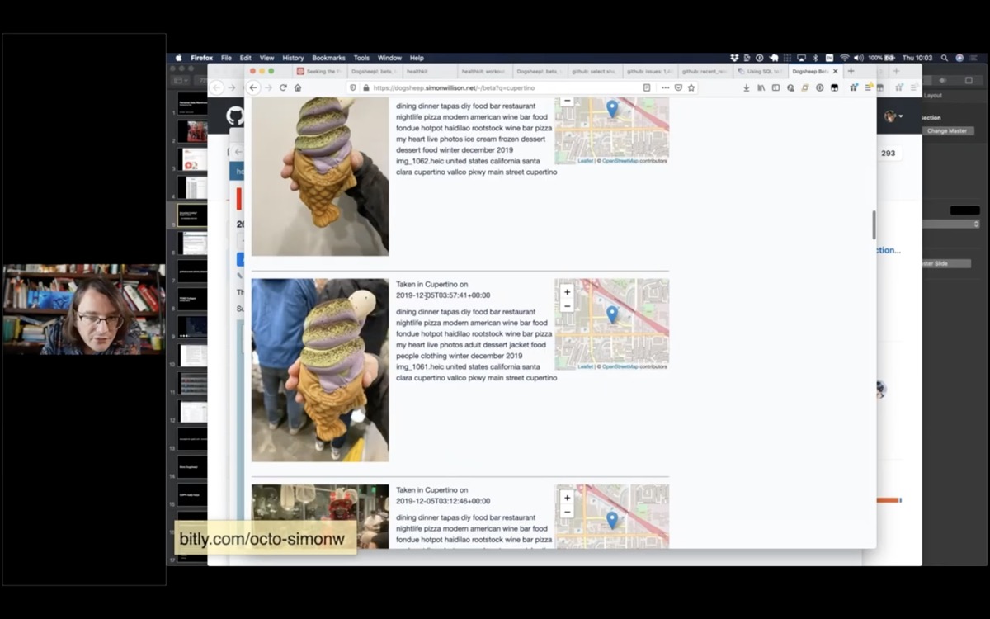Open the Leaflet link on the img_1061 map
This screenshot has height=619, width=990.
[x=585, y=366]
